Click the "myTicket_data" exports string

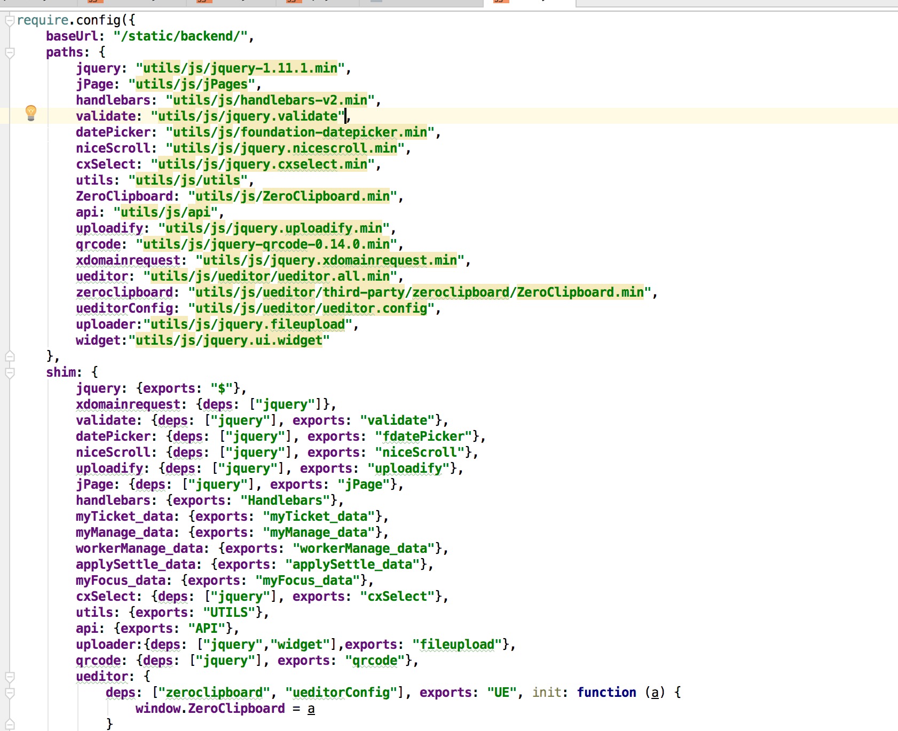(x=319, y=517)
